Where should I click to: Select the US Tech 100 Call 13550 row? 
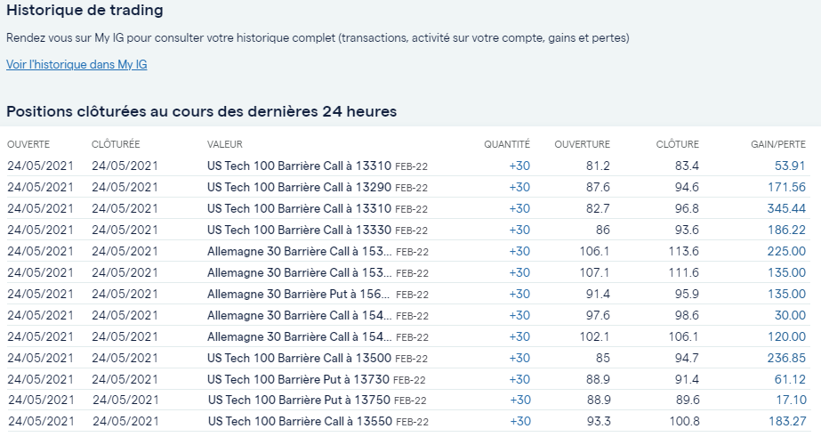pos(408,421)
